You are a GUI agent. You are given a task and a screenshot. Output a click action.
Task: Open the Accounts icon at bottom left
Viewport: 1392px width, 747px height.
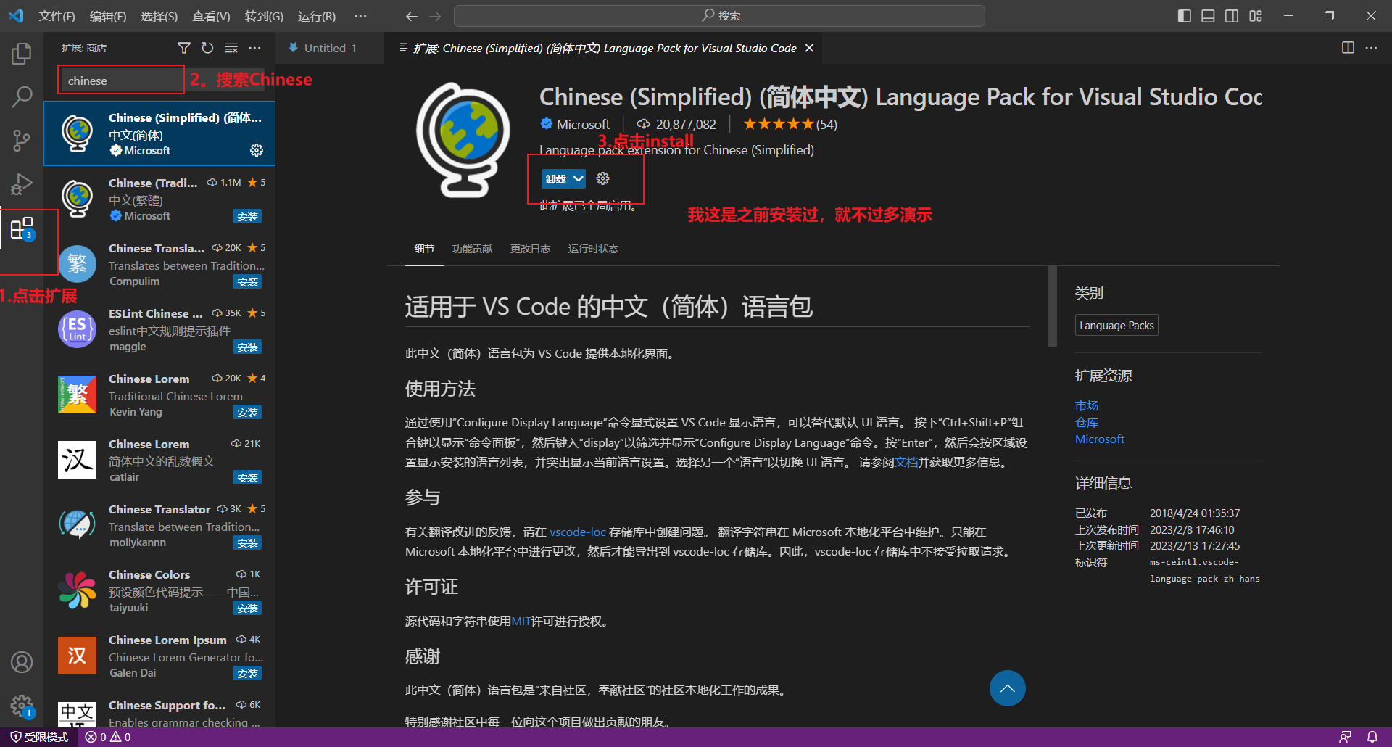click(22, 661)
